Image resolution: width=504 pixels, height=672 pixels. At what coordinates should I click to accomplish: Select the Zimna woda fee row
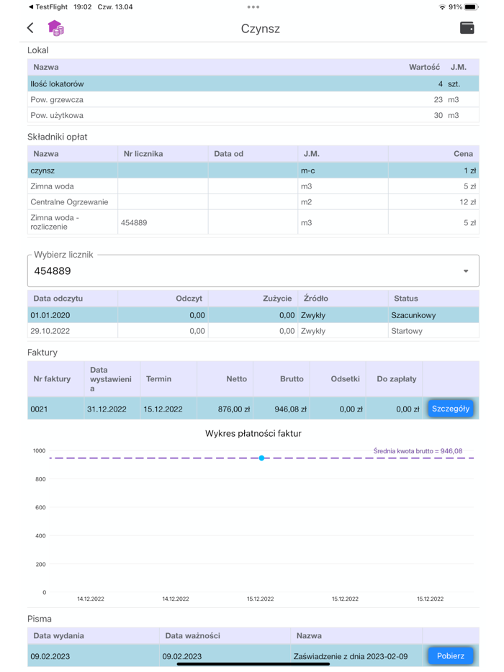(253, 186)
